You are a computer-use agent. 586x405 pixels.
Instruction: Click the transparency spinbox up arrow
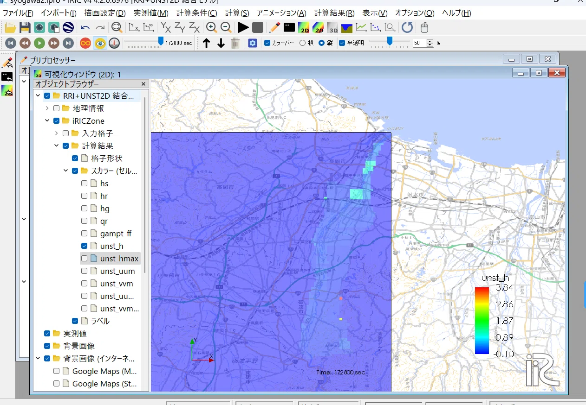pos(430,41)
